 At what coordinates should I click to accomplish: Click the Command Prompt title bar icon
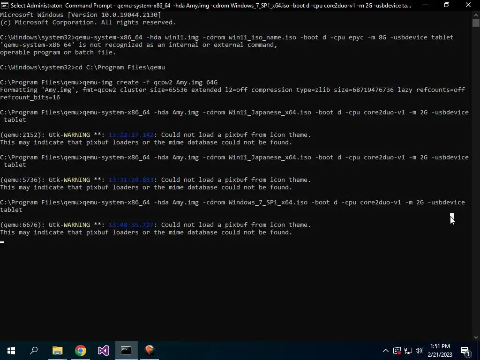pyautogui.click(x=5, y=5)
